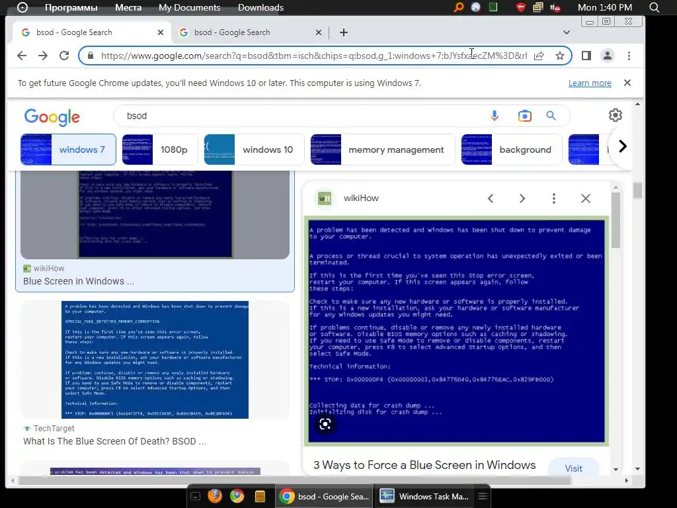Screen dimensions: 677x508
Task: Expand the tab search dropdown arrow
Action: pyautogui.click(x=567, y=32)
